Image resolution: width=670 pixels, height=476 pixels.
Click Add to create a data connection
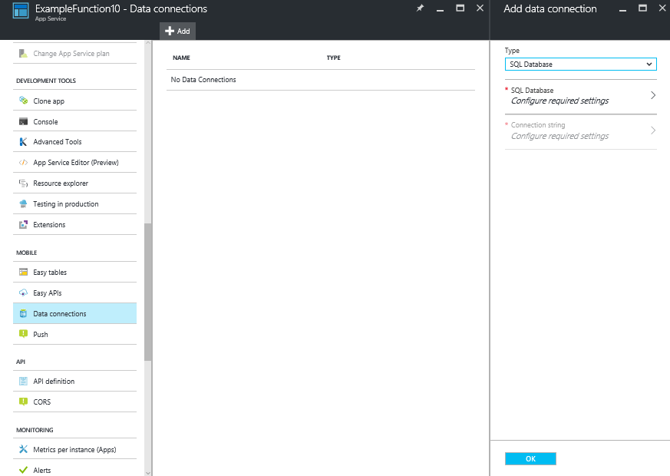tap(177, 31)
